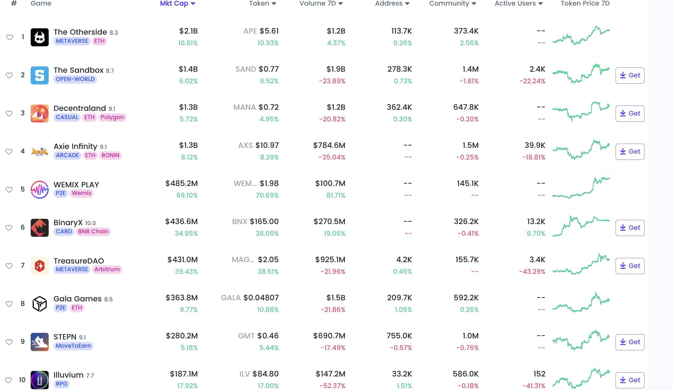Get Illuvium via Get button
Screen dimensions: 673x390
630,380
